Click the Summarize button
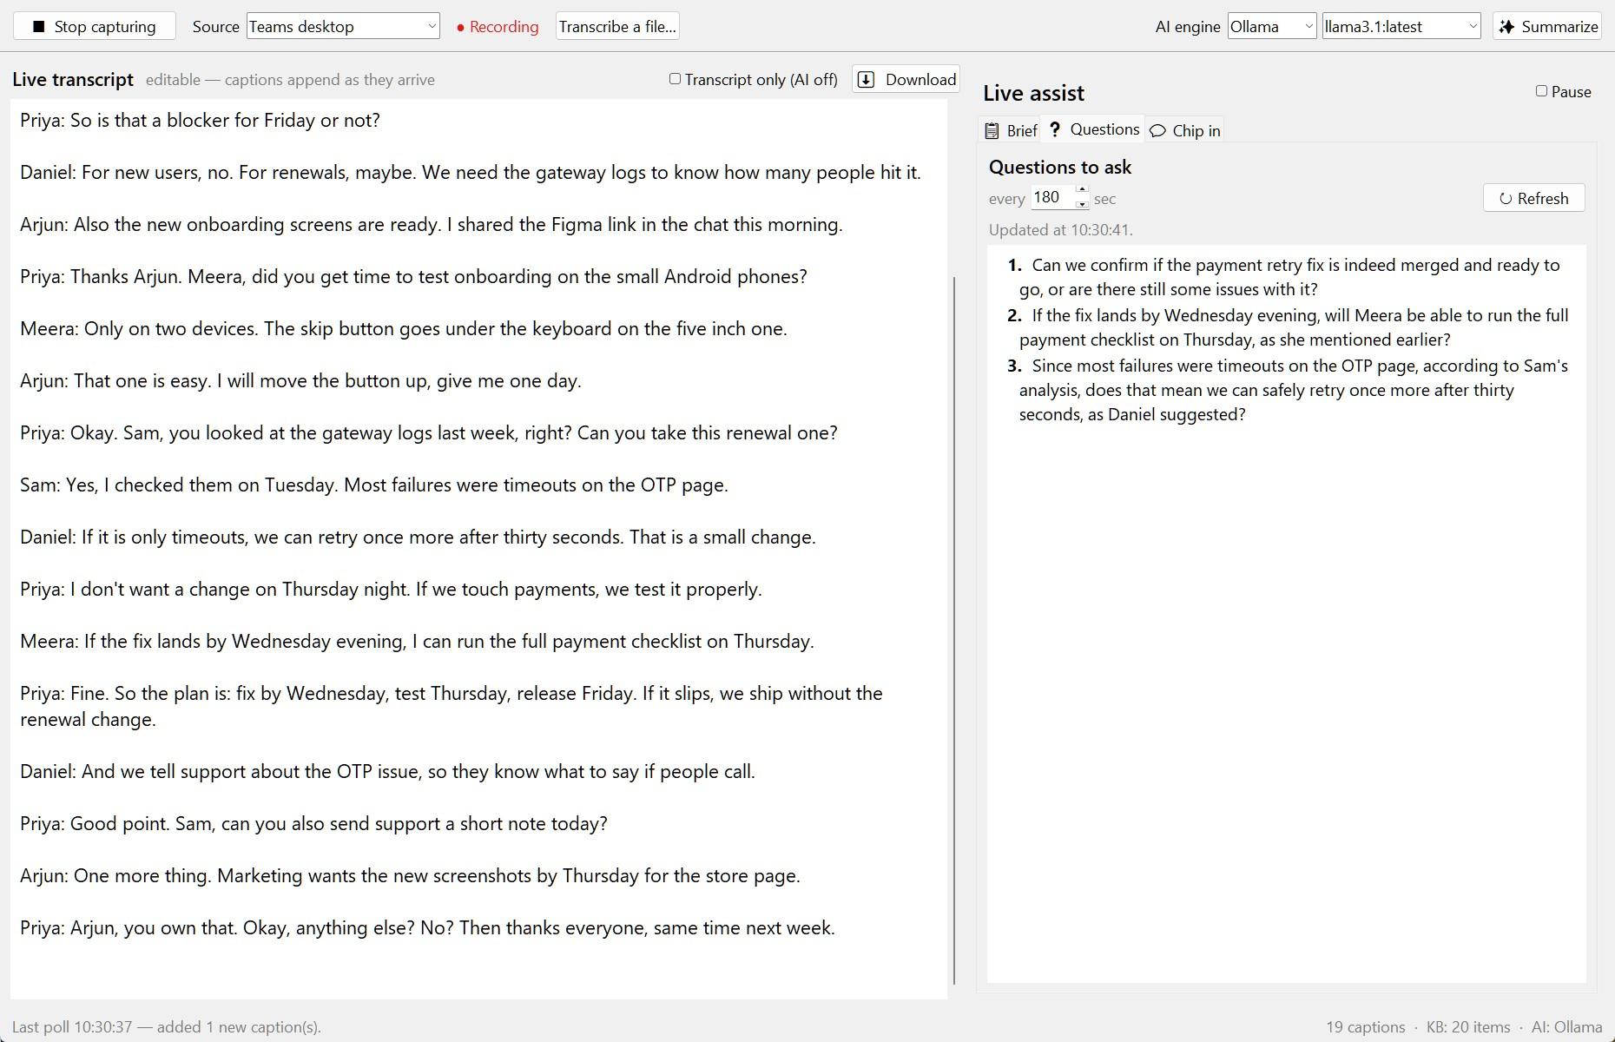 tap(1547, 26)
